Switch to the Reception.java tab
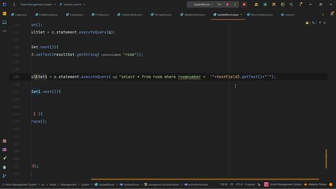Image resolution: width=336 pixels, height=189 pixels. coord(161,15)
